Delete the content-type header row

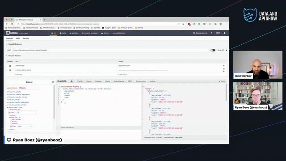click(224, 66)
